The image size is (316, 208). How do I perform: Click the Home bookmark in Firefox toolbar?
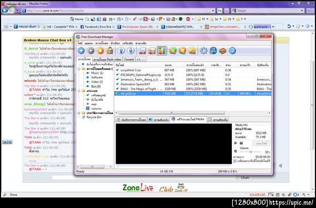click(x=76, y=19)
